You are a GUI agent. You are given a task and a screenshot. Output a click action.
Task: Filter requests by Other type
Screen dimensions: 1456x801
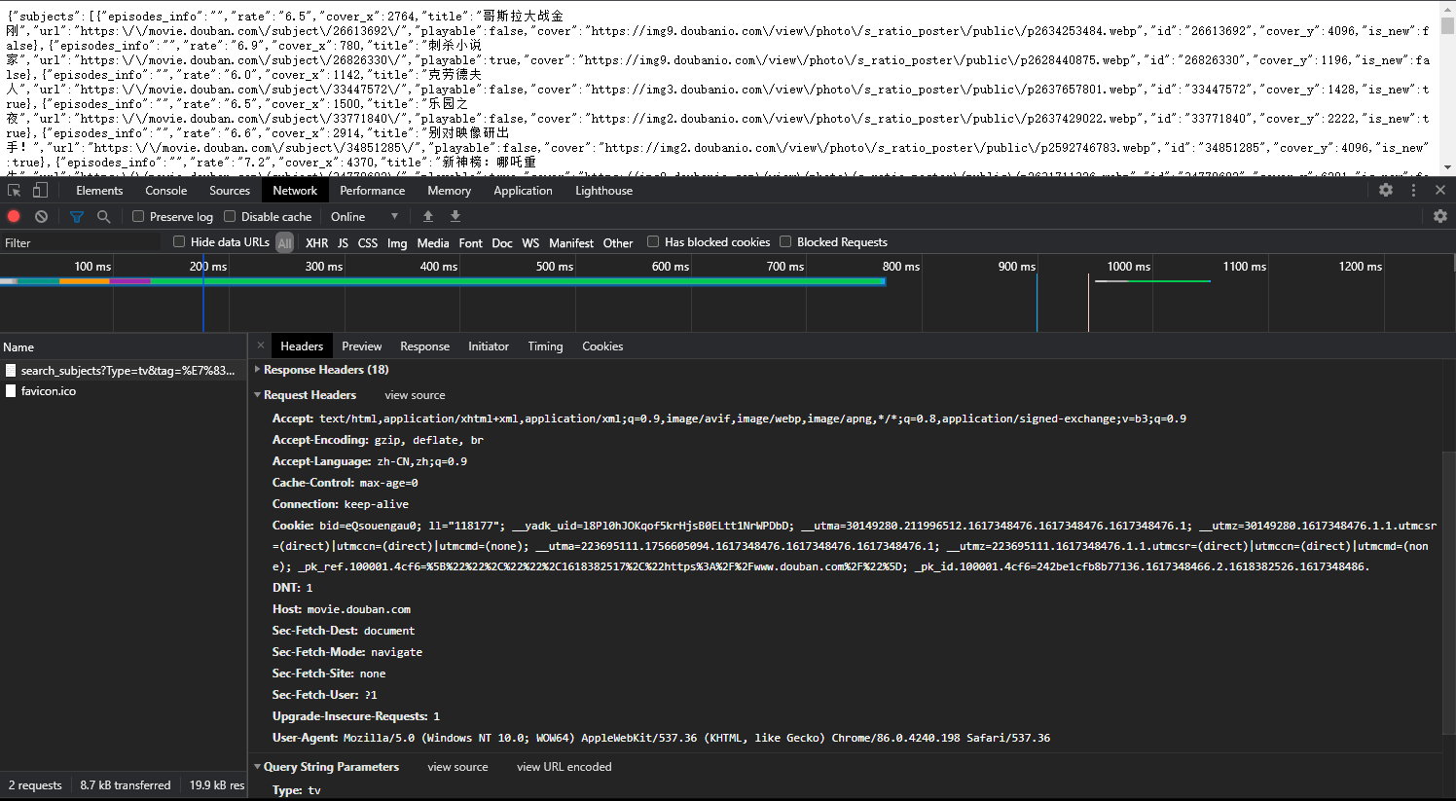pos(618,242)
